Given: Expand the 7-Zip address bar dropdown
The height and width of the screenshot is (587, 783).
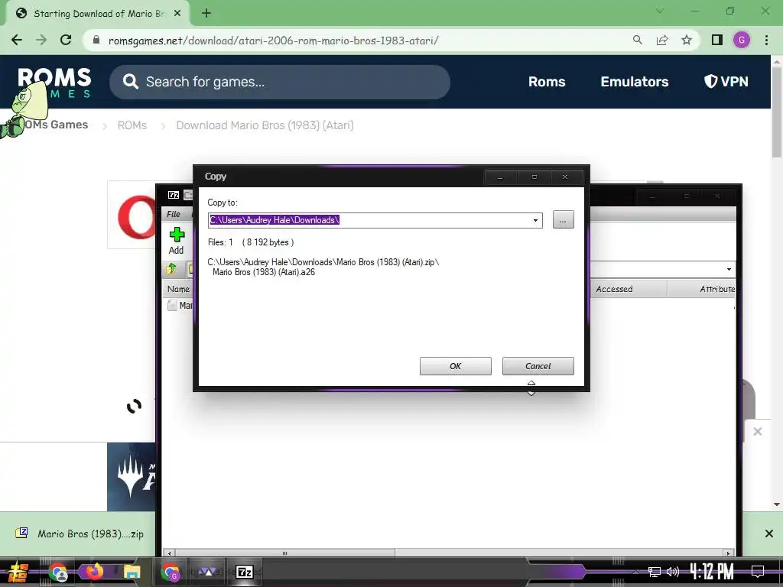Looking at the screenshot, I should tap(729, 270).
